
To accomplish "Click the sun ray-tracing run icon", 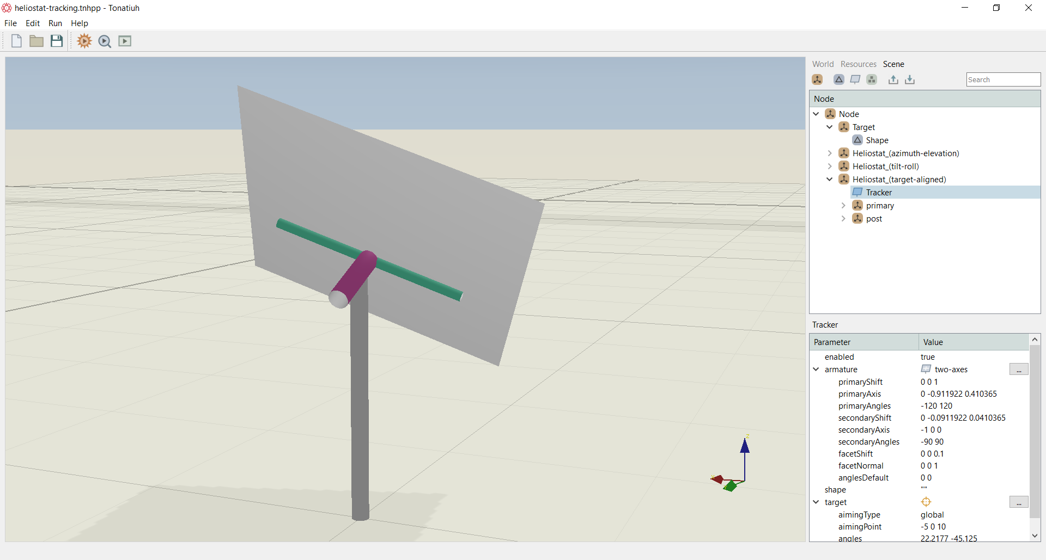I will coord(84,41).
